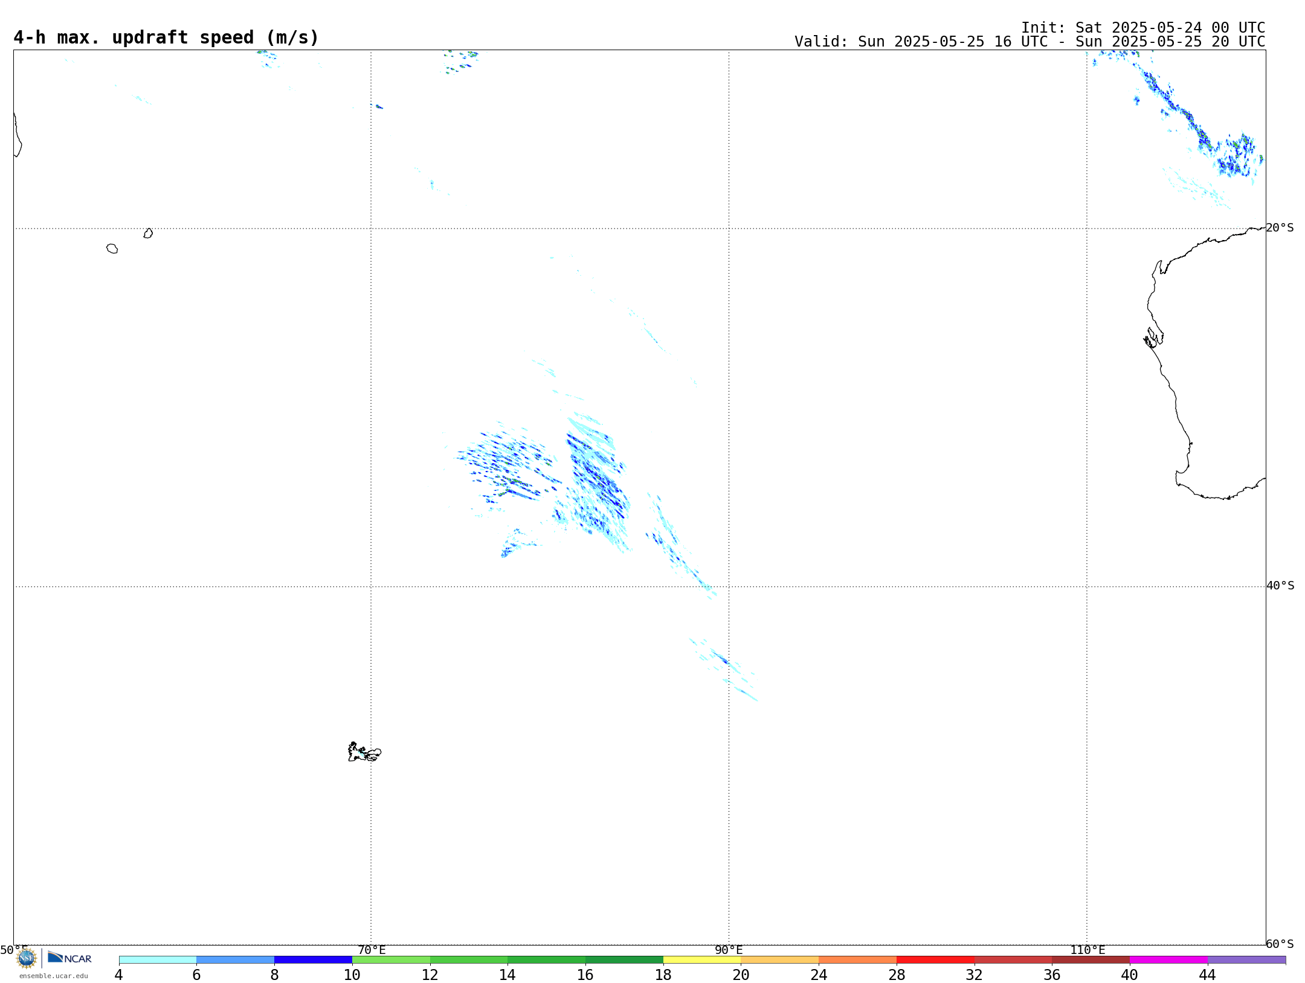Pick the light blue 6–8 color swatch

coord(236,959)
